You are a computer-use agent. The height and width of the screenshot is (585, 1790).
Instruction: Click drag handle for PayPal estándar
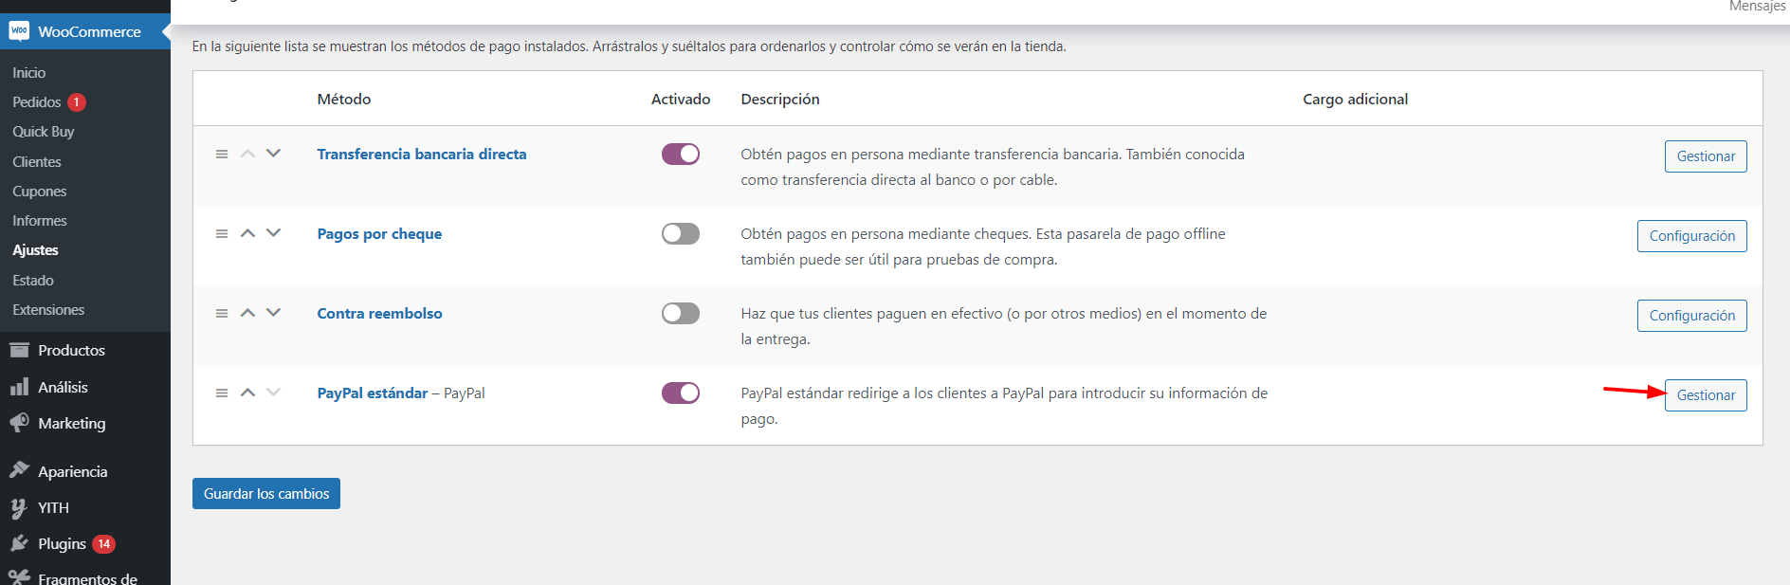tap(222, 393)
